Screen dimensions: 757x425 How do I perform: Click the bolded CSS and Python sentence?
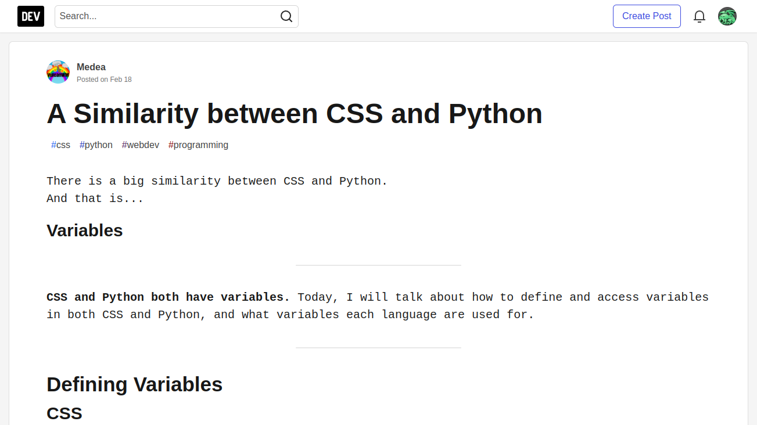tap(167, 297)
